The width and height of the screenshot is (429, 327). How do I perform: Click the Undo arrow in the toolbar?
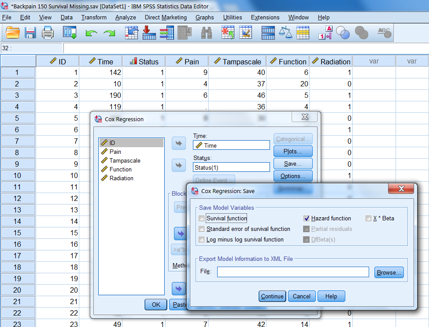91,33
